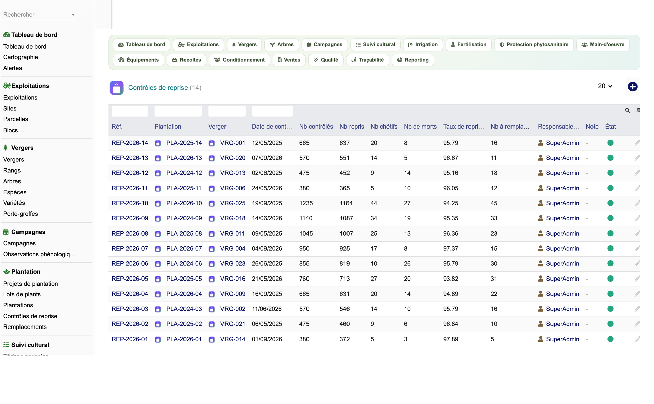Click the Tableau de bord sidebar section icon
Image resolution: width=654 pixels, height=404 pixels.
point(6,35)
